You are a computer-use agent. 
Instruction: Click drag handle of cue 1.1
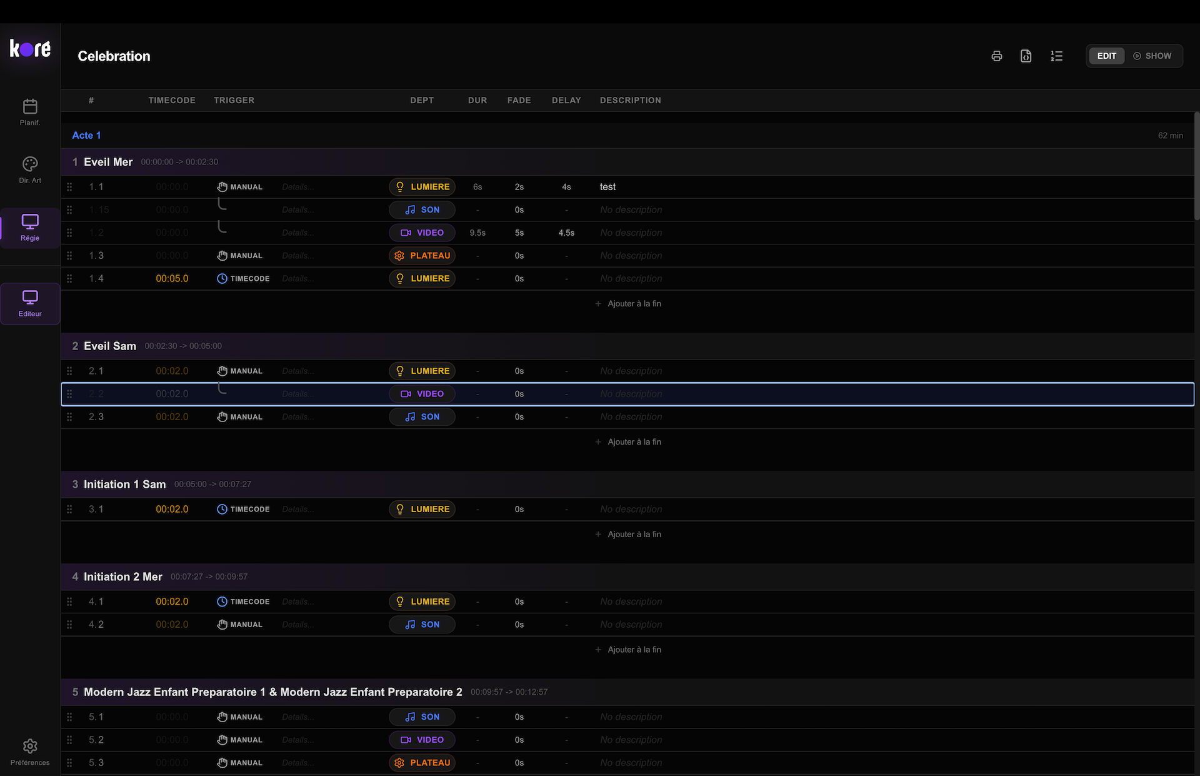(x=69, y=187)
